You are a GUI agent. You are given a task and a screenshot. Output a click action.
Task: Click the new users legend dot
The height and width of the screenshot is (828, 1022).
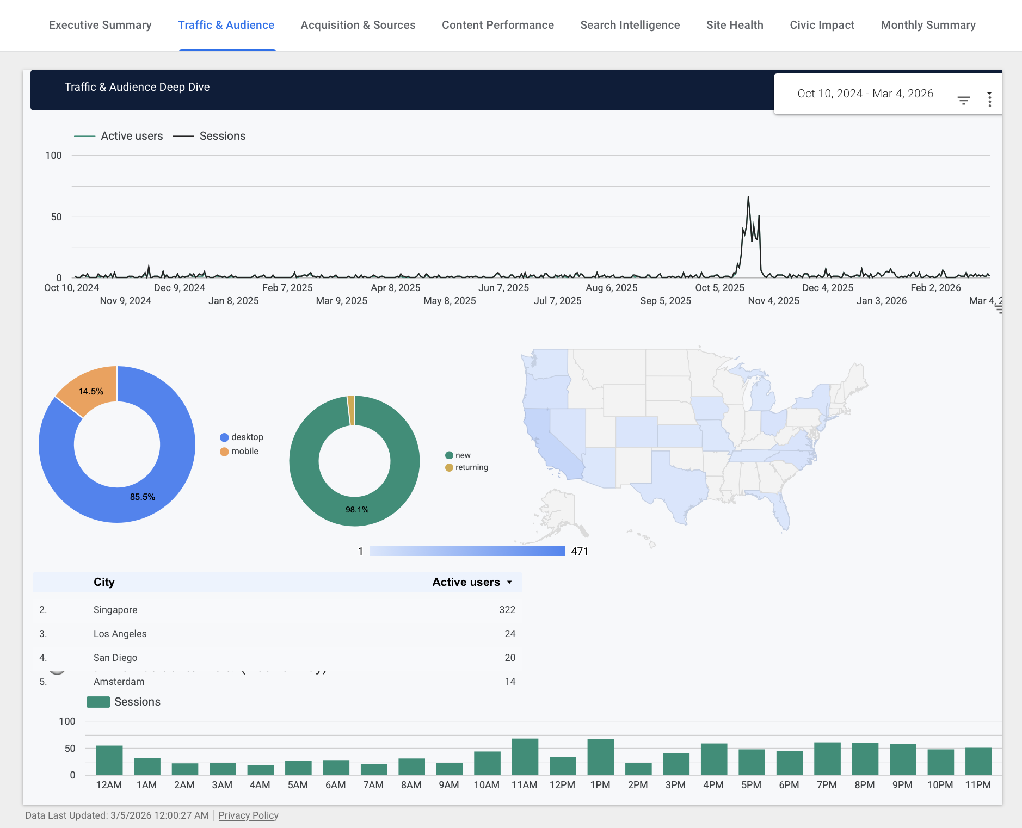click(449, 455)
